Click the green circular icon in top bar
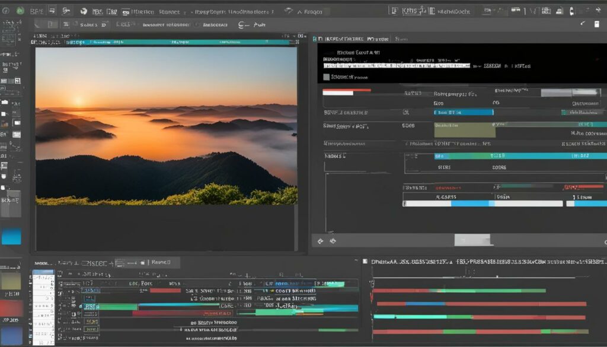The width and height of the screenshot is (607, 347). click(21, 11)
